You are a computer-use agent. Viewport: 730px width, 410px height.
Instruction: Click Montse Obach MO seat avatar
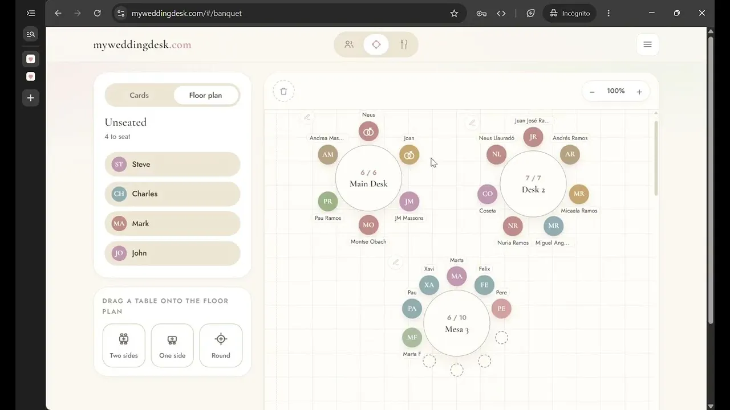pos(368,224)
